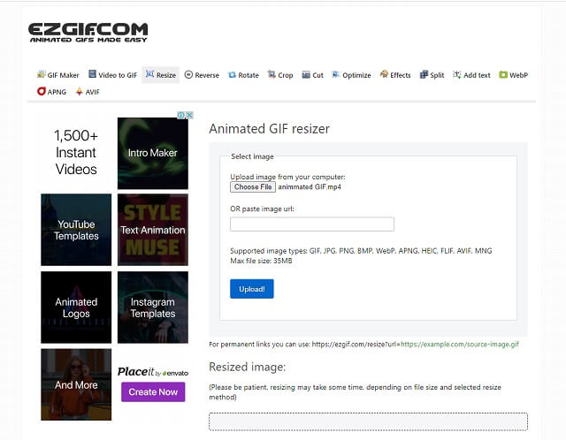Open Animated Logos ad thumbnail
The width and height of the screenshot is (566, 440).
[76, 307]
